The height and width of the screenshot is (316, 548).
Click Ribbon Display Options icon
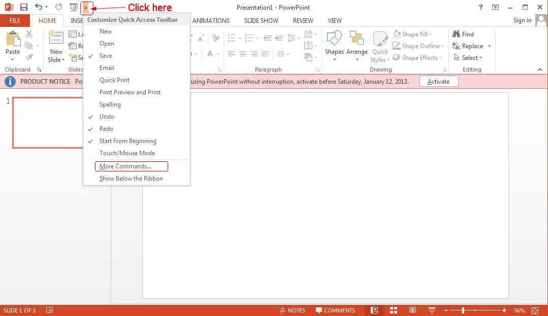495,7
